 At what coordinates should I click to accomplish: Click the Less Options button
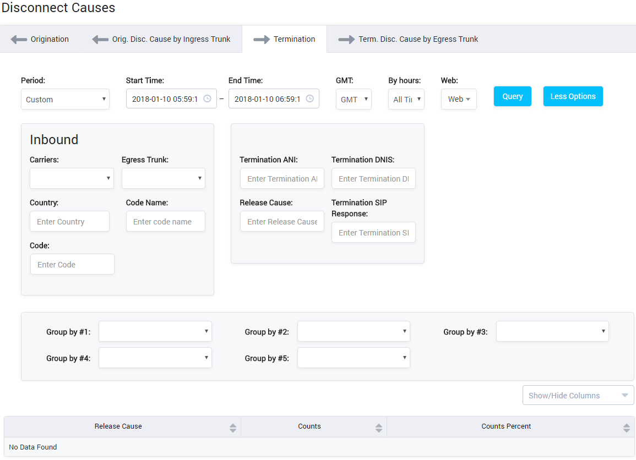(x=573, y=96)
